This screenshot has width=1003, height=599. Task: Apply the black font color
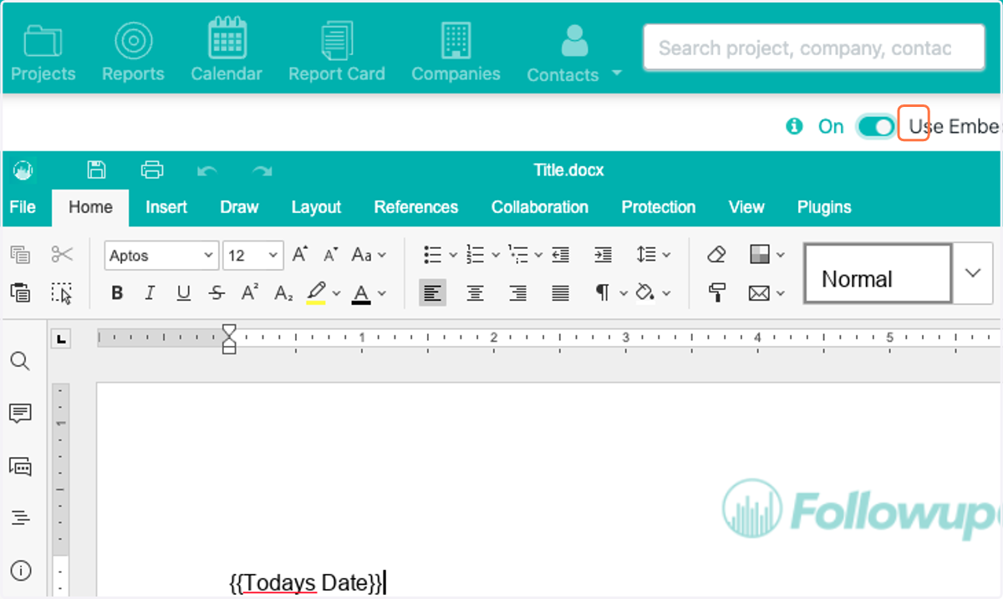[x=361, y=292]
